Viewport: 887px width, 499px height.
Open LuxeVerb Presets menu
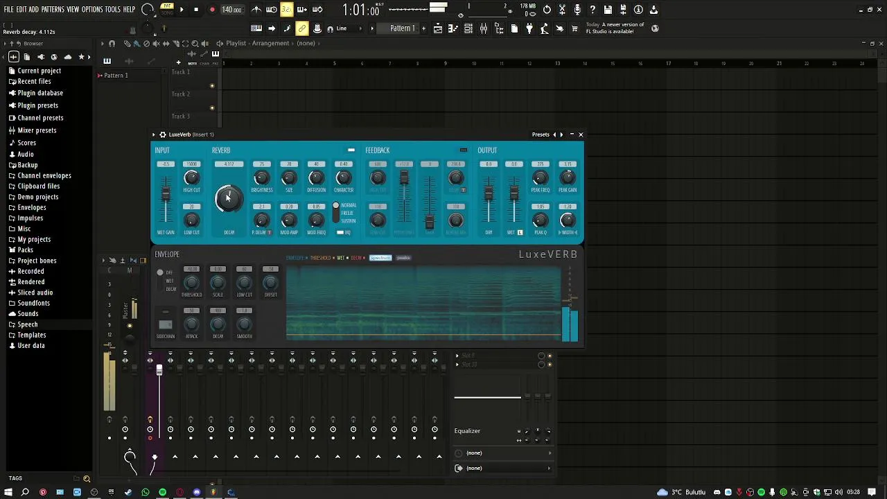[541, 134]
